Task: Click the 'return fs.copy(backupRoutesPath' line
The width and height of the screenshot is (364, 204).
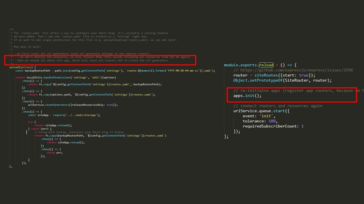Action: (100, 135)
